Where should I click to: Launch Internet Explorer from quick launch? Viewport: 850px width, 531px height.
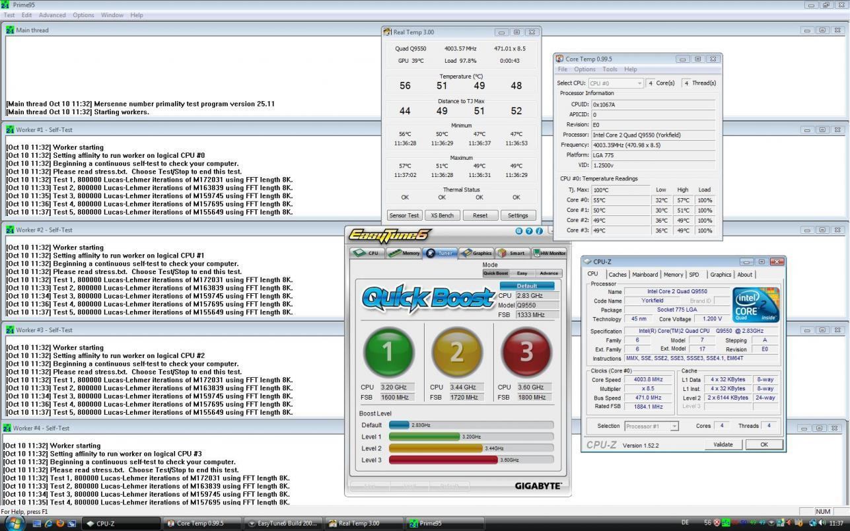tap(48, 523)
